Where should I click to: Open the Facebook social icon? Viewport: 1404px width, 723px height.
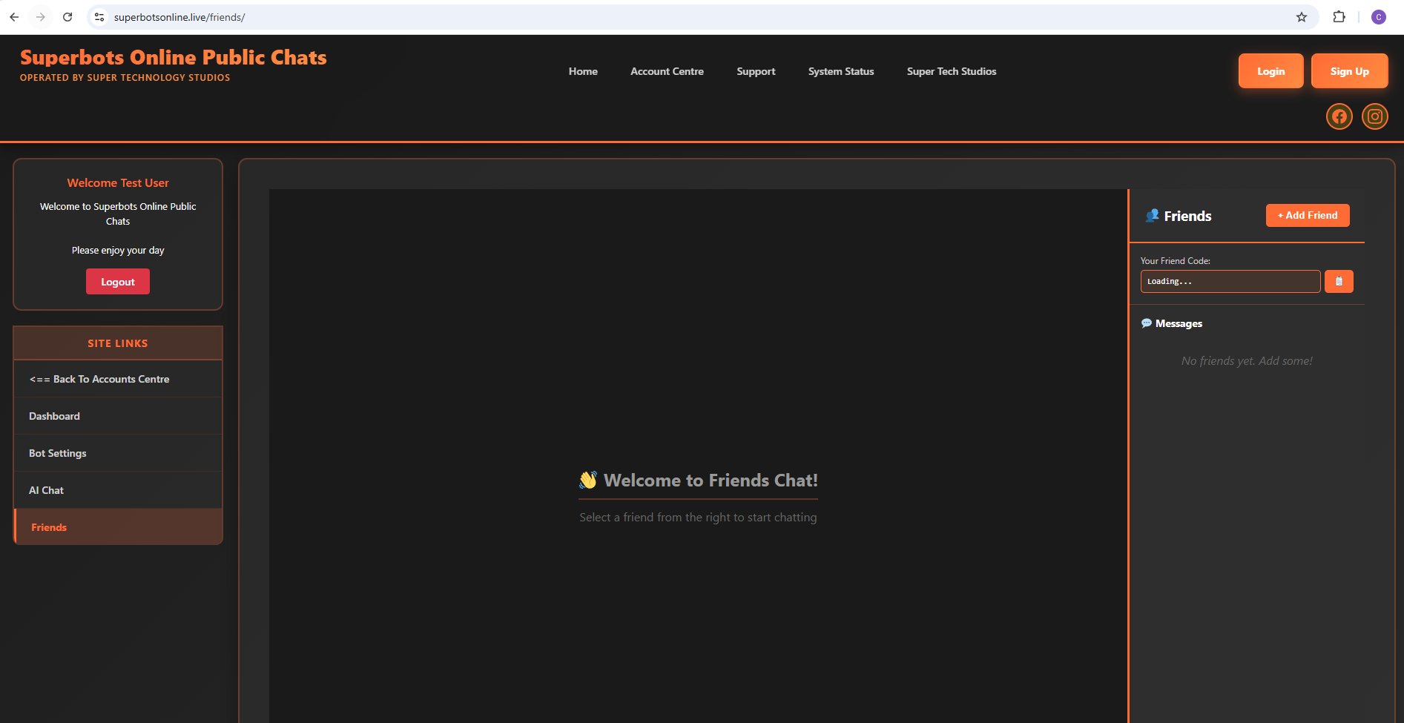[x=1339, y=116]
